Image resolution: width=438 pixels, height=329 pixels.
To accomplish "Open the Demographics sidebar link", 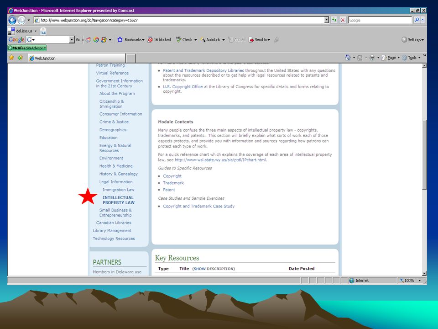I will [113, 130].
